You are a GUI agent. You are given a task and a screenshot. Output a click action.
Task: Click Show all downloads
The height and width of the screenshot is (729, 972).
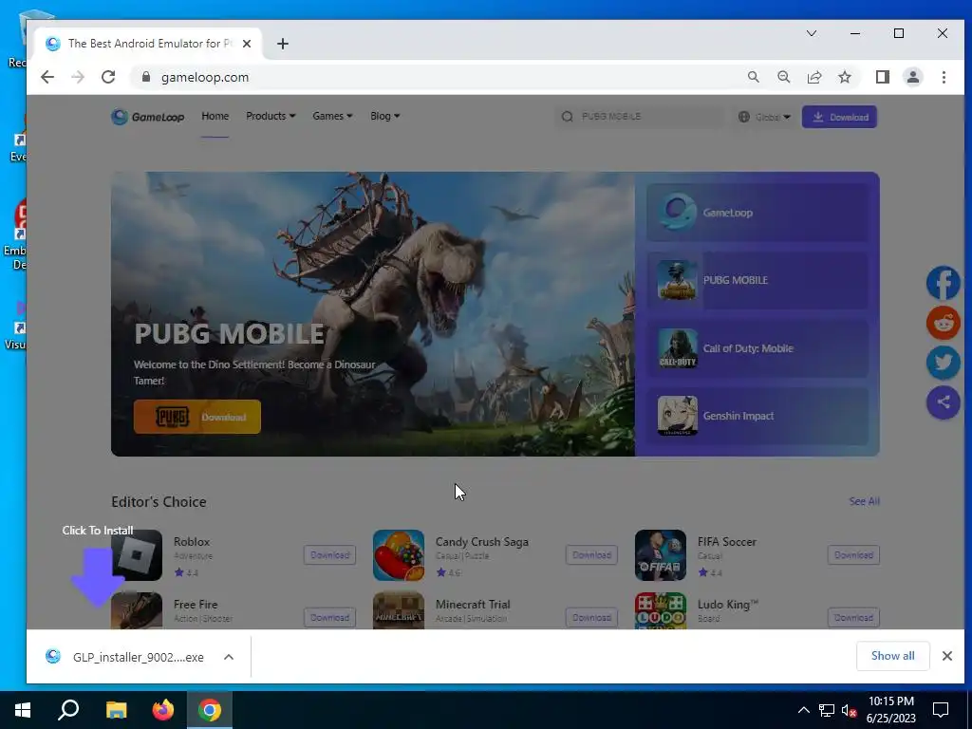[892, 656]
